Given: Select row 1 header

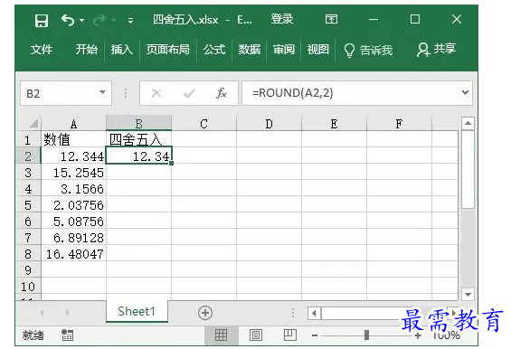Looking at the screenshot, I should click(x=28, y=140).
